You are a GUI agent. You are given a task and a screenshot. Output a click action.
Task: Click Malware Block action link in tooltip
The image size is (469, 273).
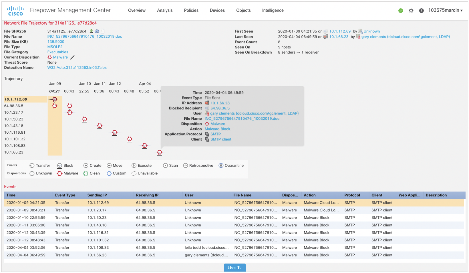click(x=217, y=129)
